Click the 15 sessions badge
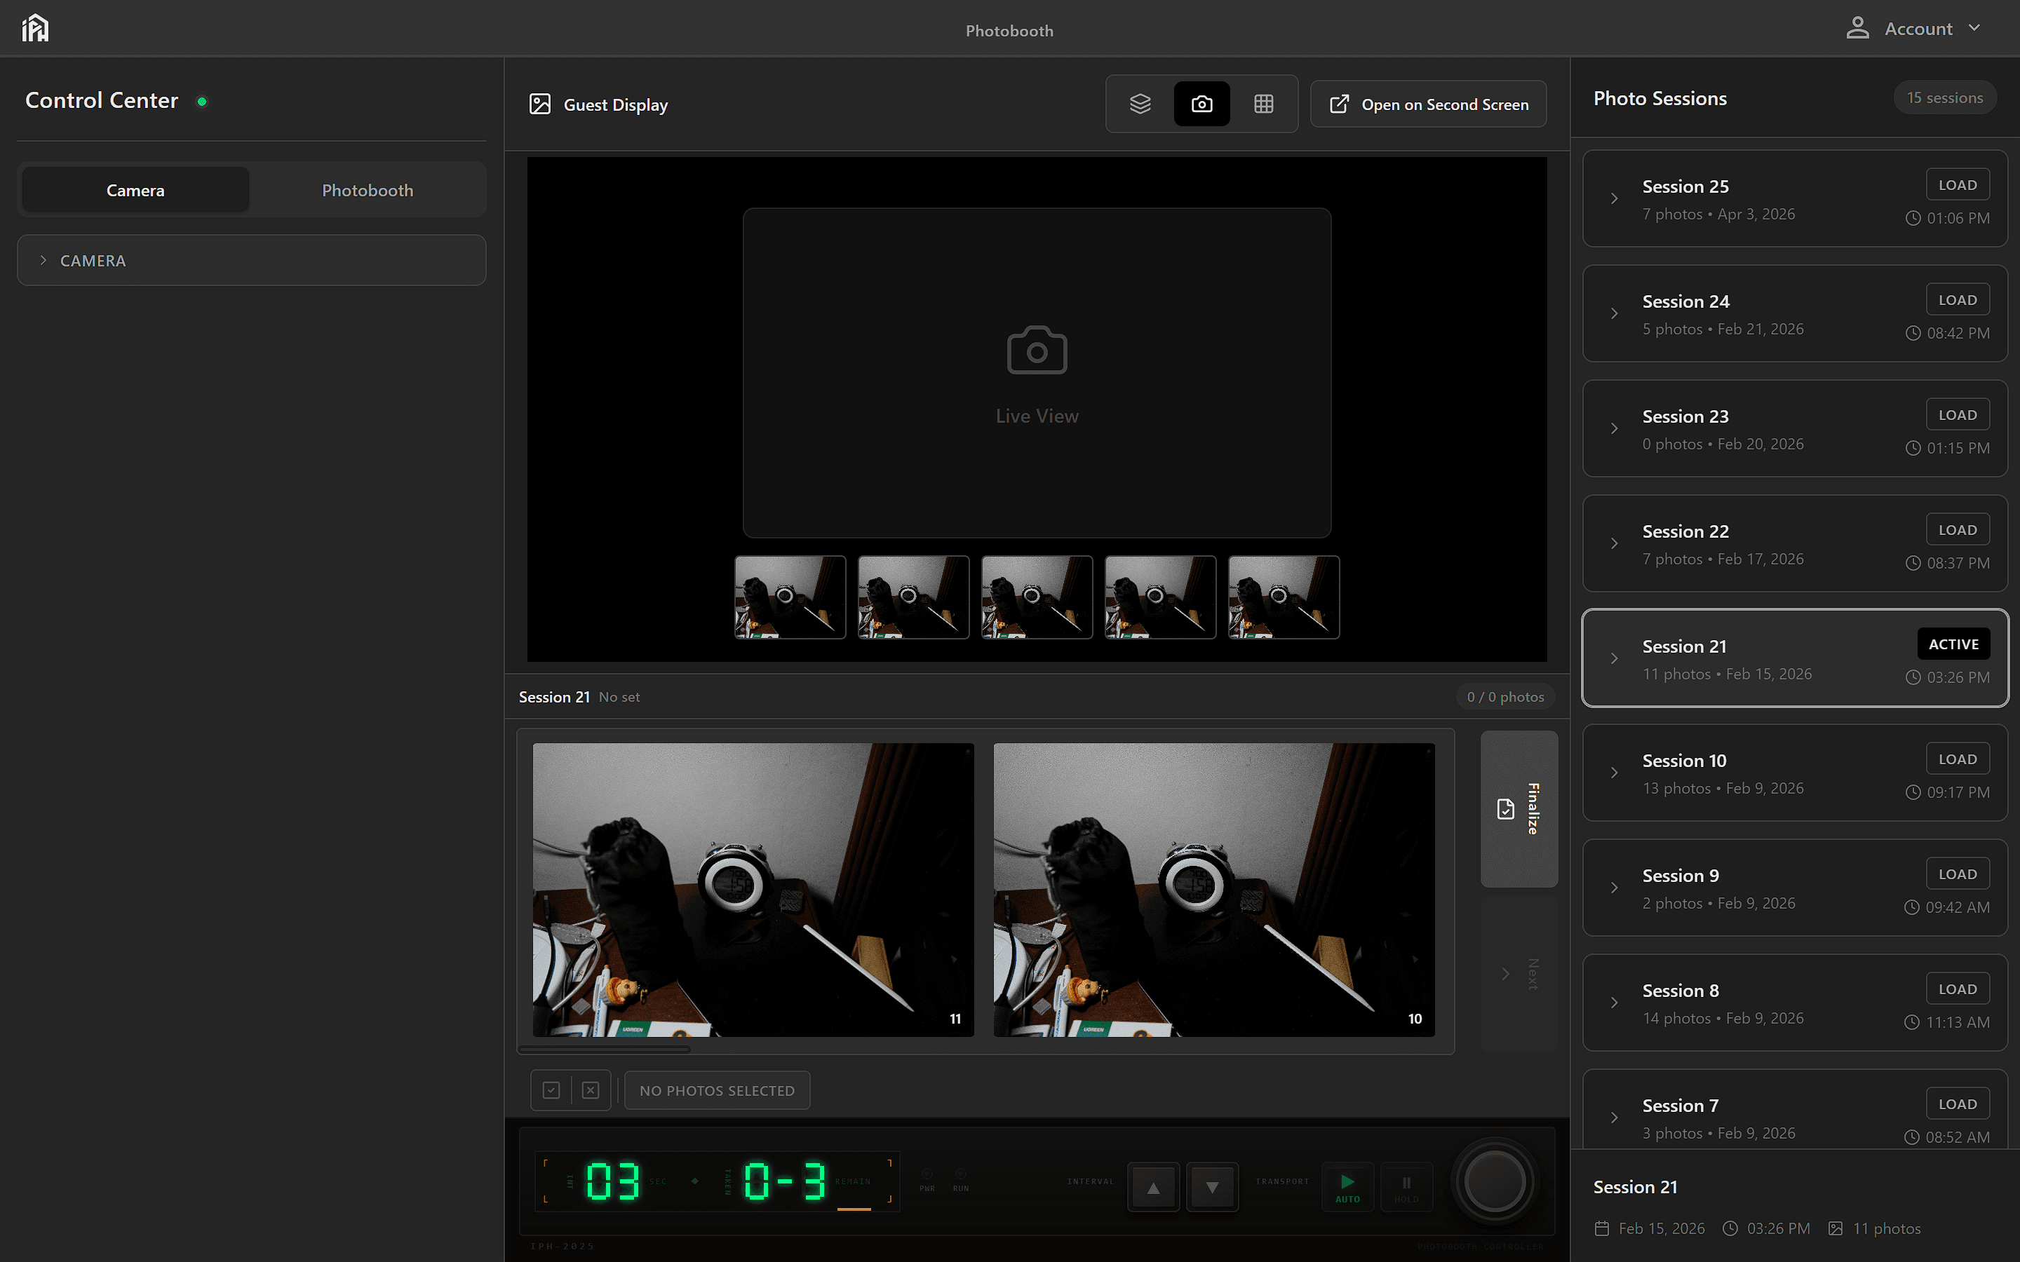This screenshot has width=2020, height=1262. pyautogui.click(x=1945, y=97)
